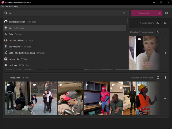Select Cats - The Battle Cats Song
Image resolution: width=172 pixels, height=129 pixels.
tap(64, 53)
